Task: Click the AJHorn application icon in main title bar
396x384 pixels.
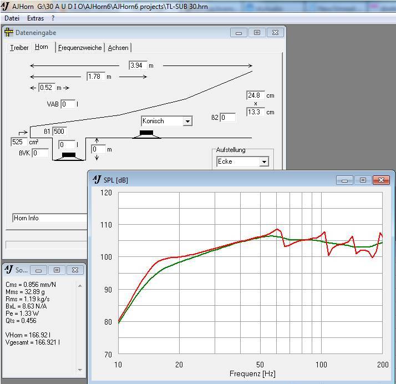Action: coord(5,6)
